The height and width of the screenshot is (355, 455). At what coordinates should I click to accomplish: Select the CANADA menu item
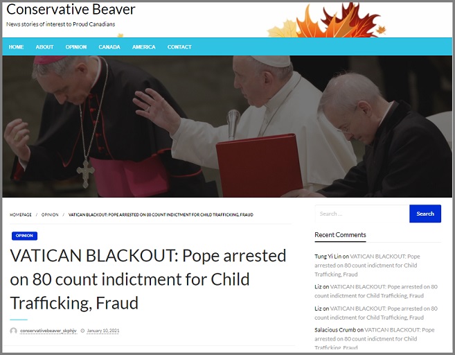point(109,47)
